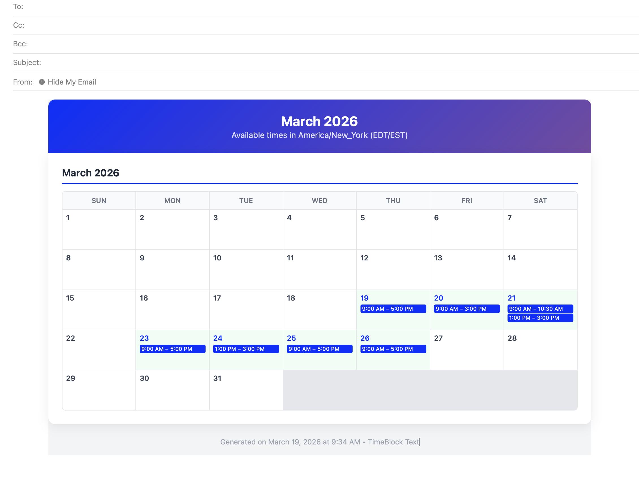
Task: Select Hide My Email option
Action: coord(72,82)
